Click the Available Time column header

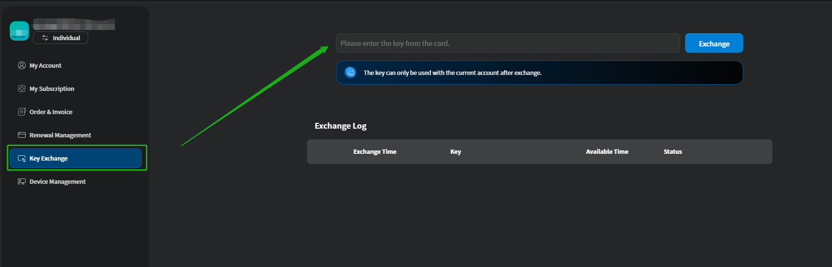[607, 152]
